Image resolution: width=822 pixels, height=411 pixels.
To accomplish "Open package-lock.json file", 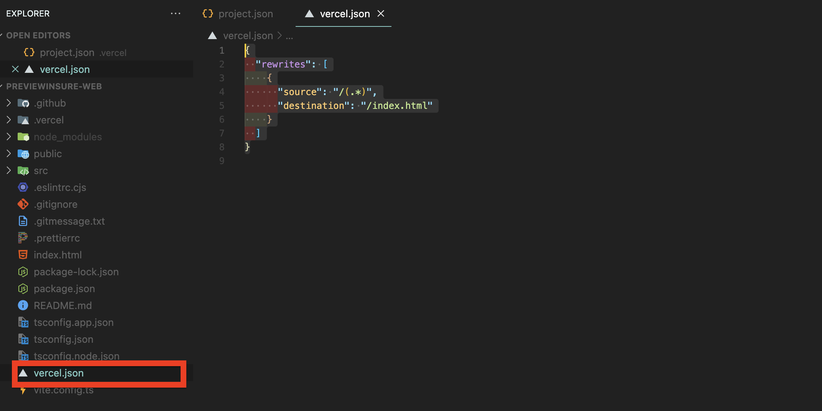I will click(x=76, y=272).
